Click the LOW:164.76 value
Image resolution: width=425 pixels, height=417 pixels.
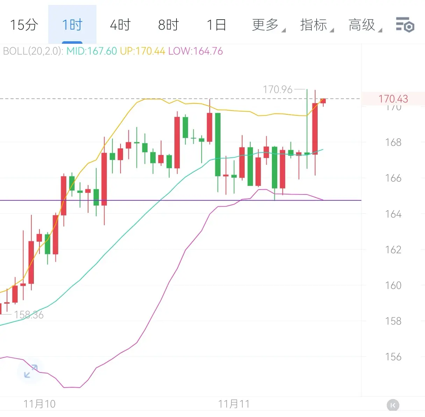click(x=195, y=51)
